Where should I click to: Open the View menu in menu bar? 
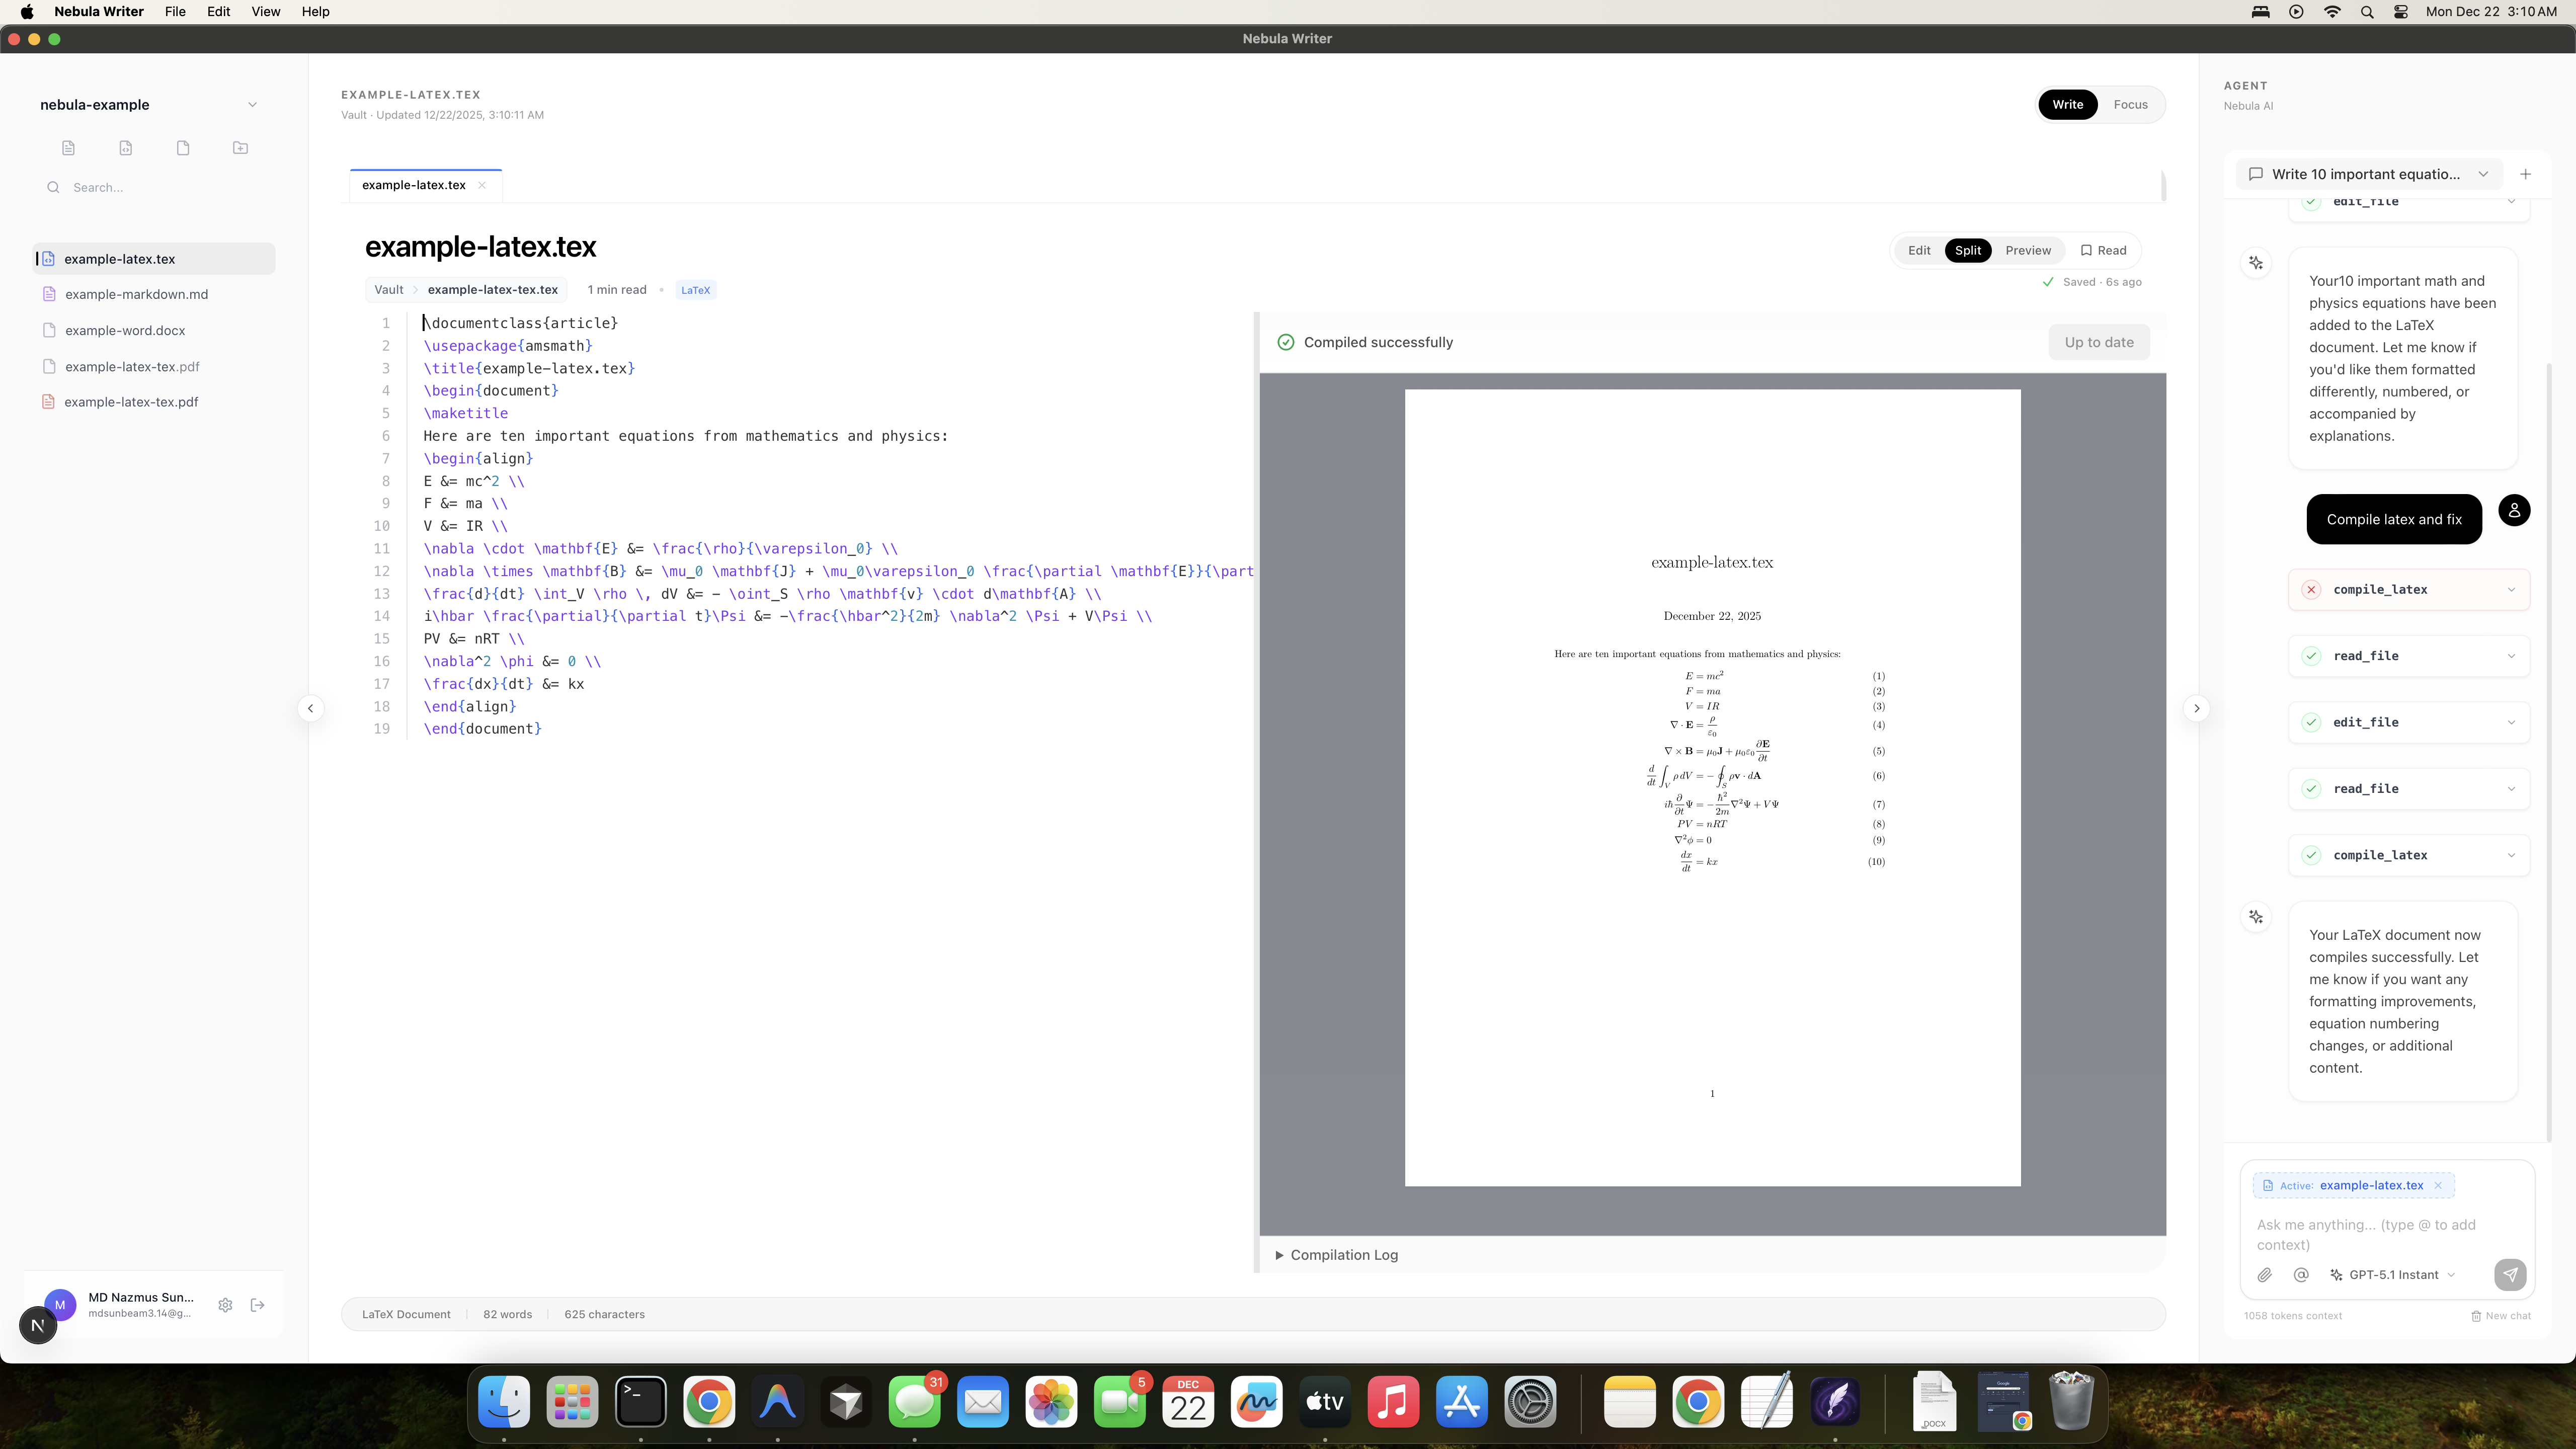click(265, 12)
